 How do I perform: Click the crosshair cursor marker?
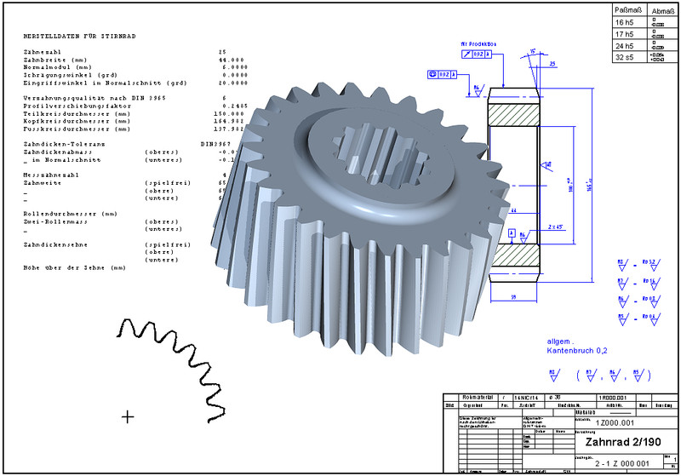click(129, 416)
